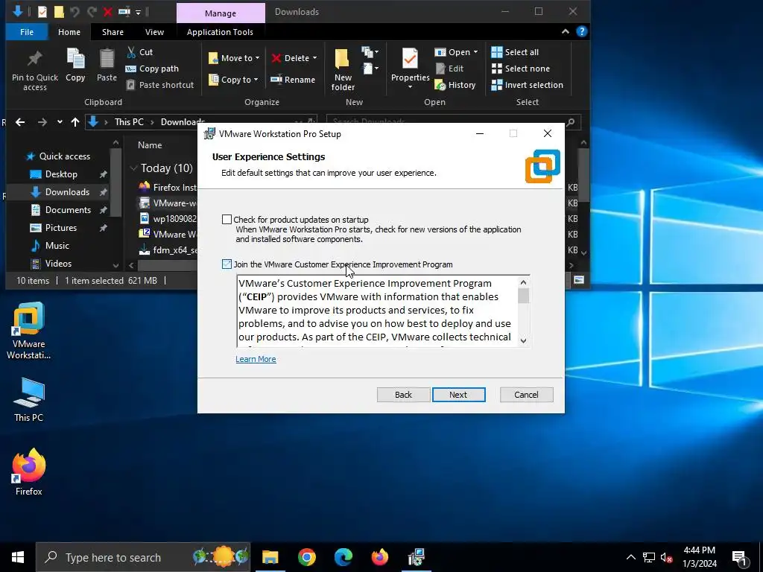
Task: Click the taskbar search box
Action: 143,557
